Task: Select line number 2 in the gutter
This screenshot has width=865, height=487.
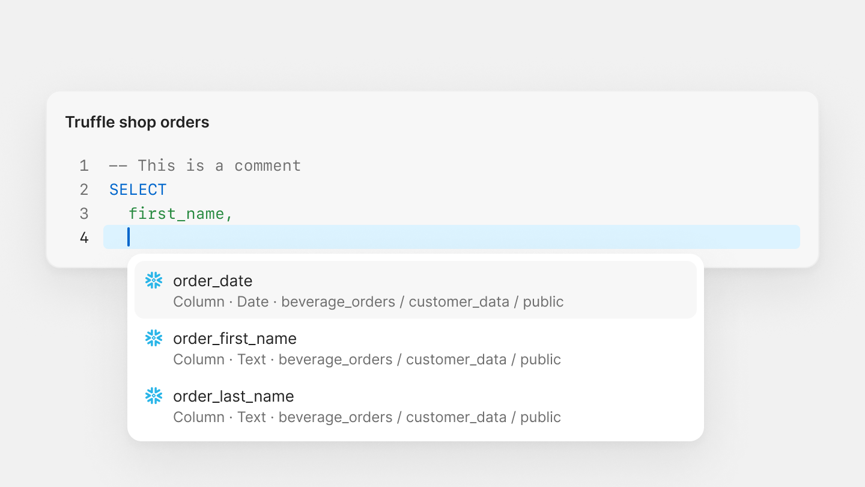Action: (84, 189)
